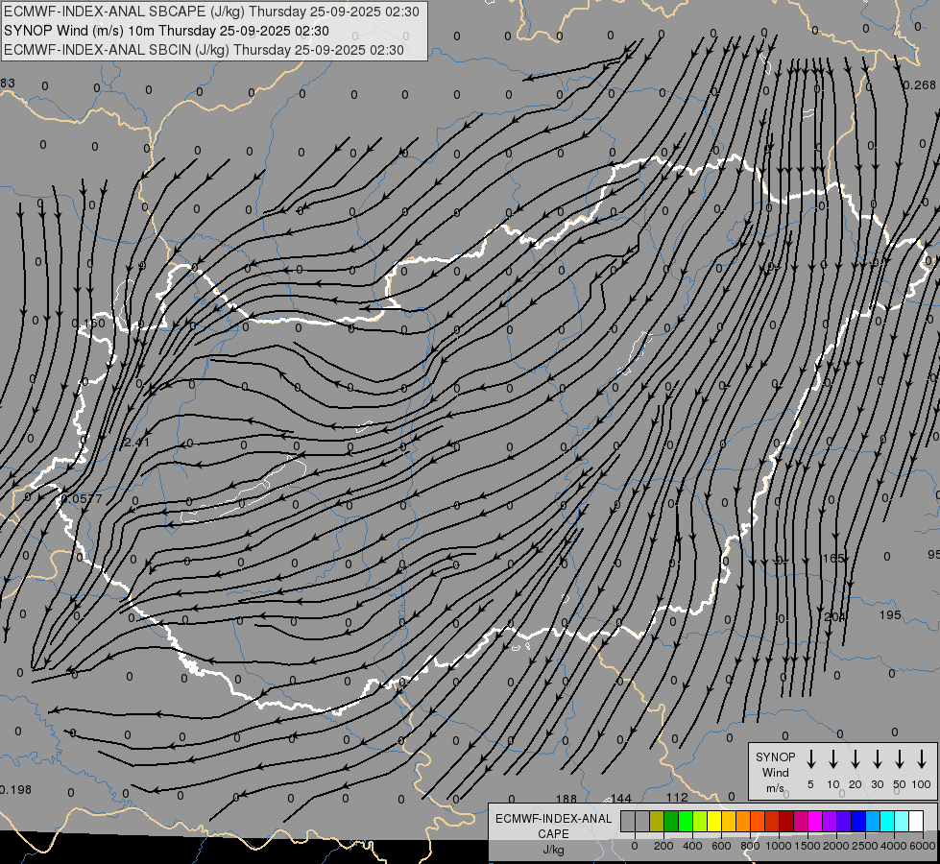Screen dimensions: 940x864
Task: Pick the dark green swatch in the CAPE scale
Action: [671, 821]
